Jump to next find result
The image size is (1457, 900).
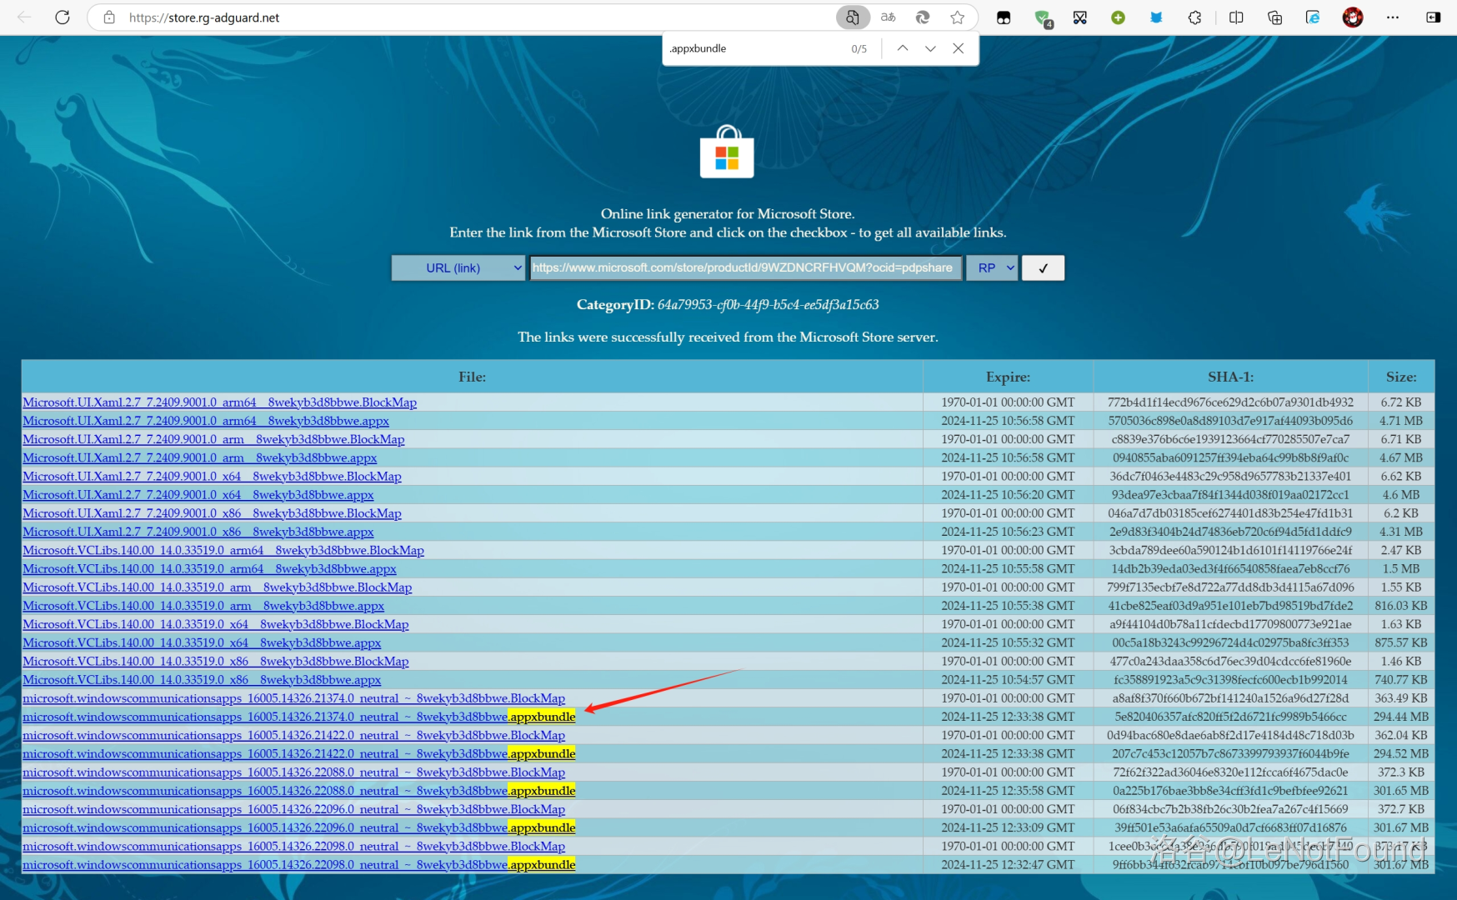tap(930, 48)
